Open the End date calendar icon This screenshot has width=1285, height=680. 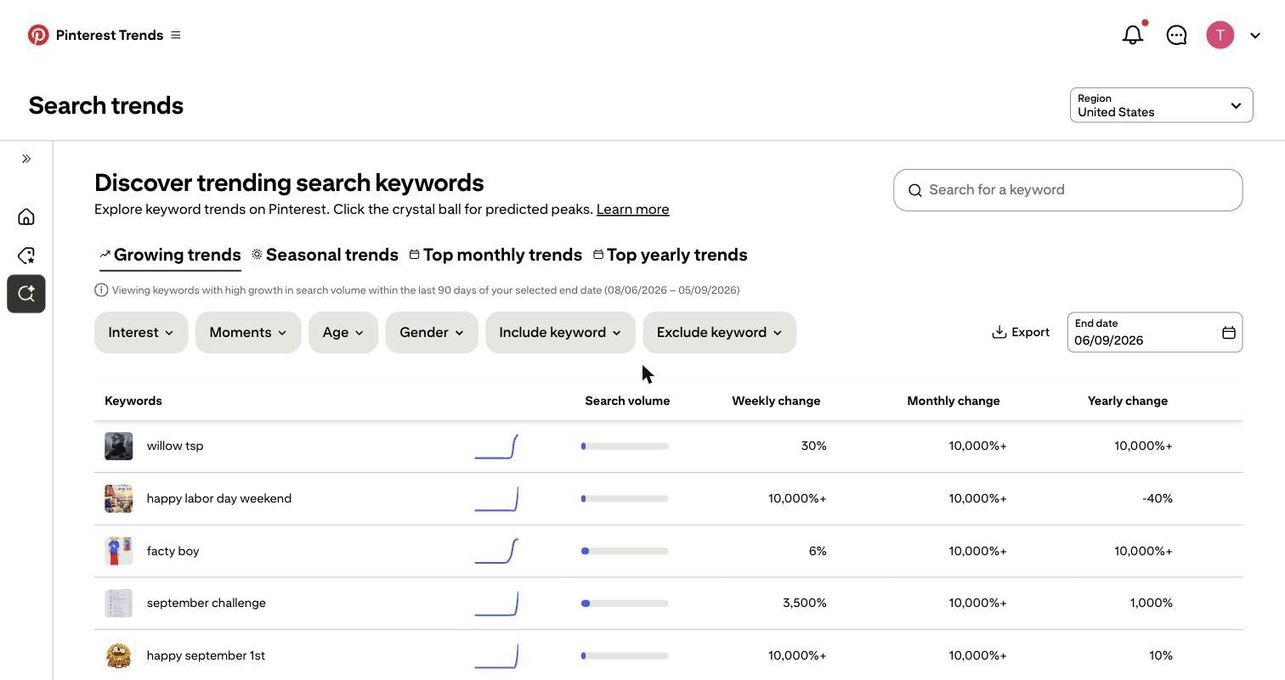[x=1229, y=333]
